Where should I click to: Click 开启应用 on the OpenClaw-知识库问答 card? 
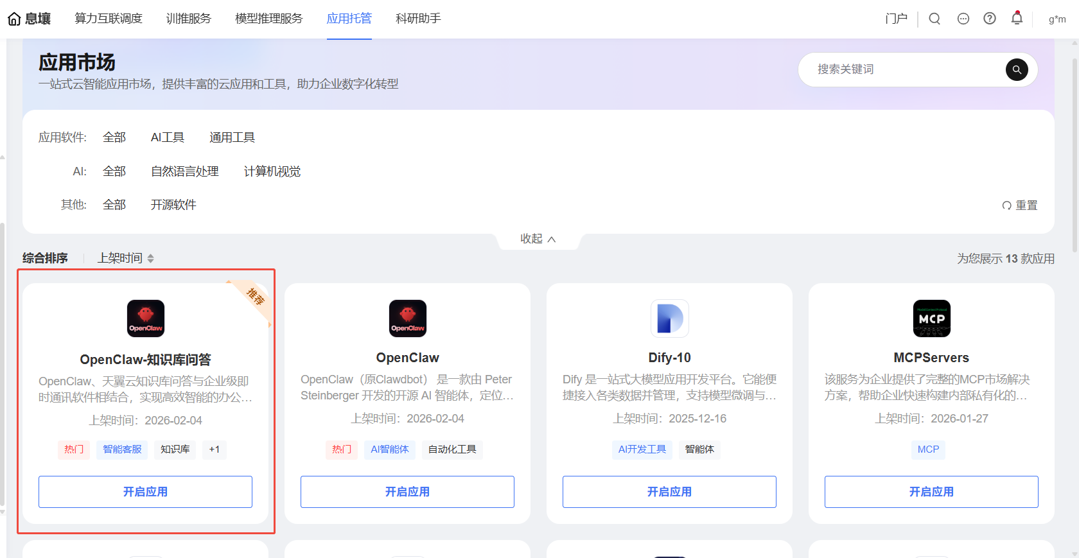(x=145, y=492)
